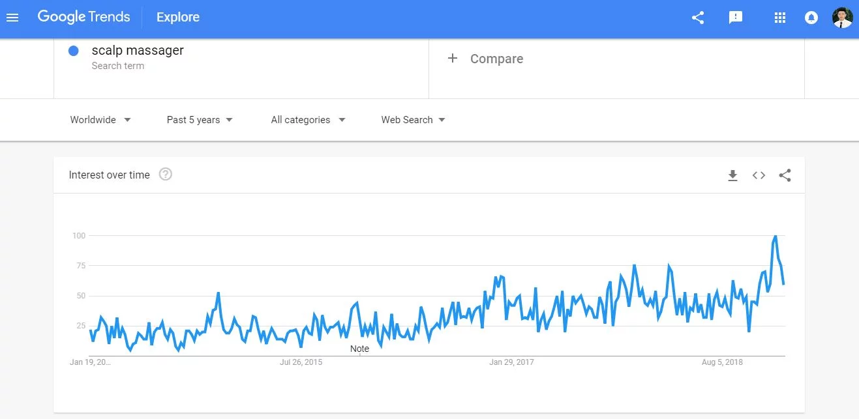Viewport: 859px width, 419px height.
Task: Click the blue scalp massager color dot
Action: point(74,51)
